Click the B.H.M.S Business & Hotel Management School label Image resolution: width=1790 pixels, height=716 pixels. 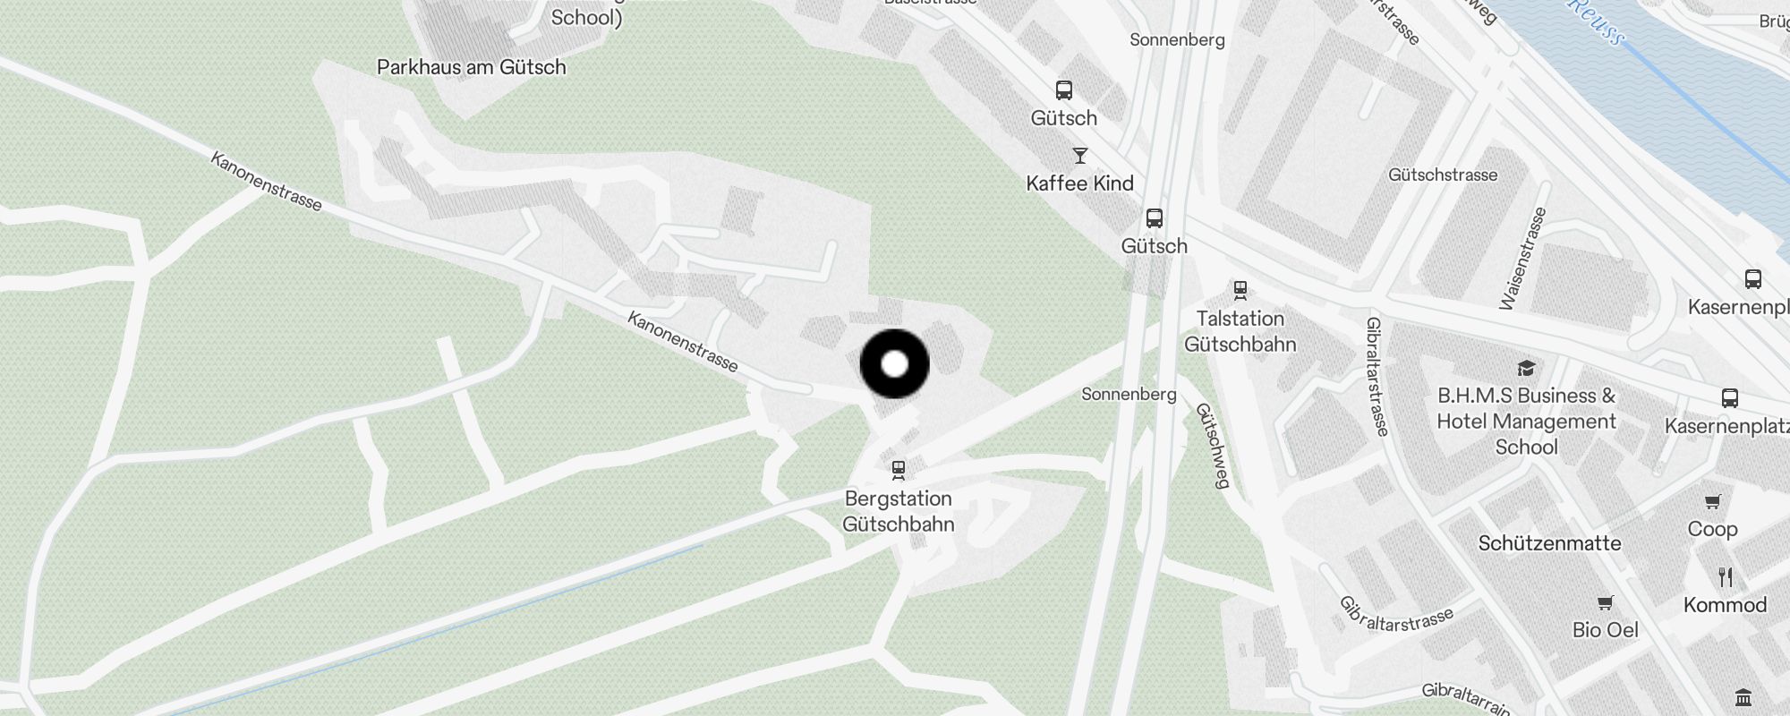click(1526, 422)
